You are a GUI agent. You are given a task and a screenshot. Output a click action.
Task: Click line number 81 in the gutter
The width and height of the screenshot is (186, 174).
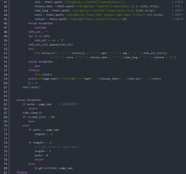[6, 173]
